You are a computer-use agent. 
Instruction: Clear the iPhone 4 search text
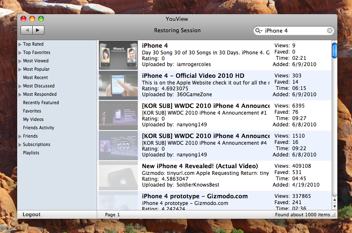329,31
